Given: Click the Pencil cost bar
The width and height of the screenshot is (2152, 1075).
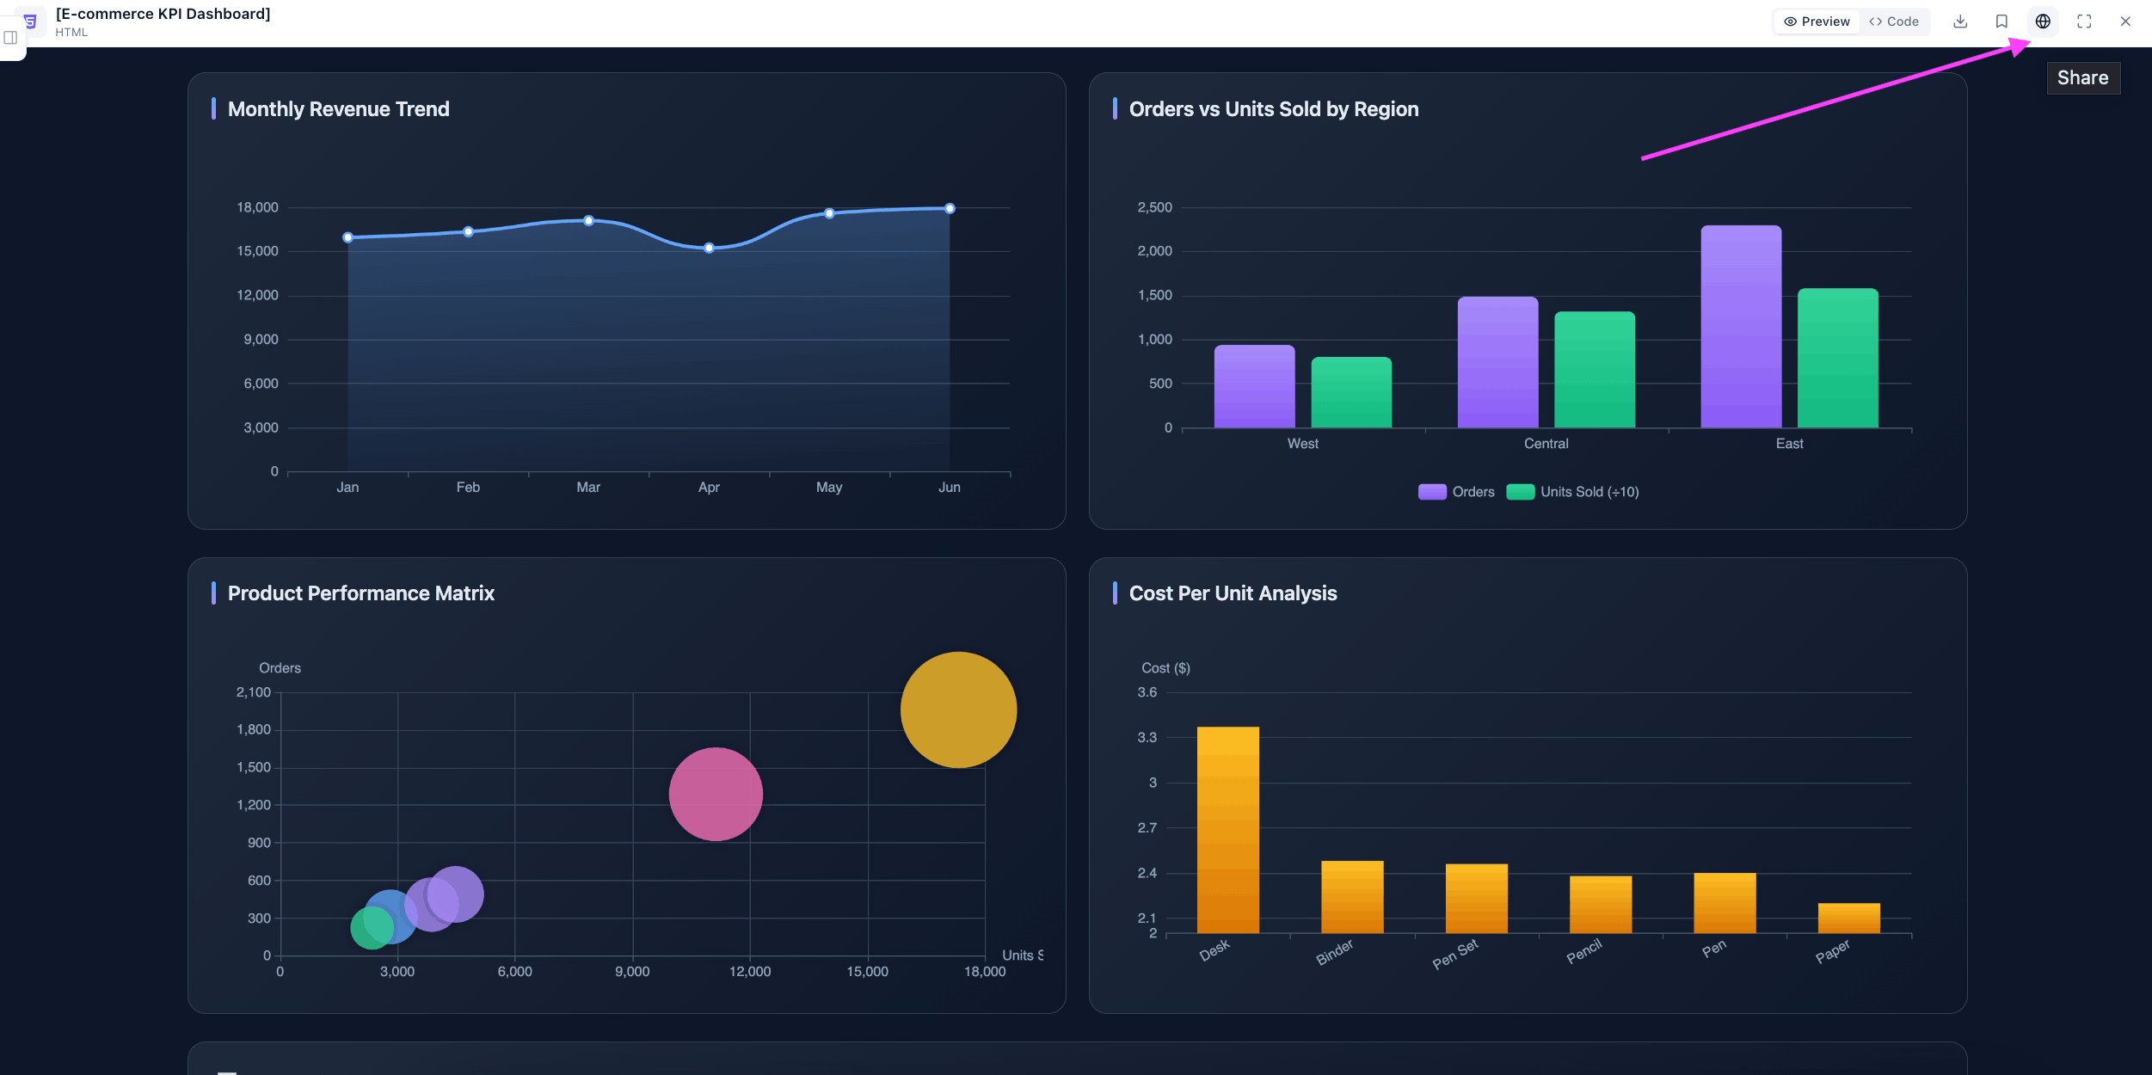Looking at the screenshot, I should [1601, 905].
